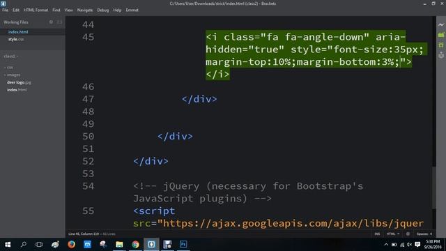
Task: Click the network signal tray icon
Action: tap(402, 245)
